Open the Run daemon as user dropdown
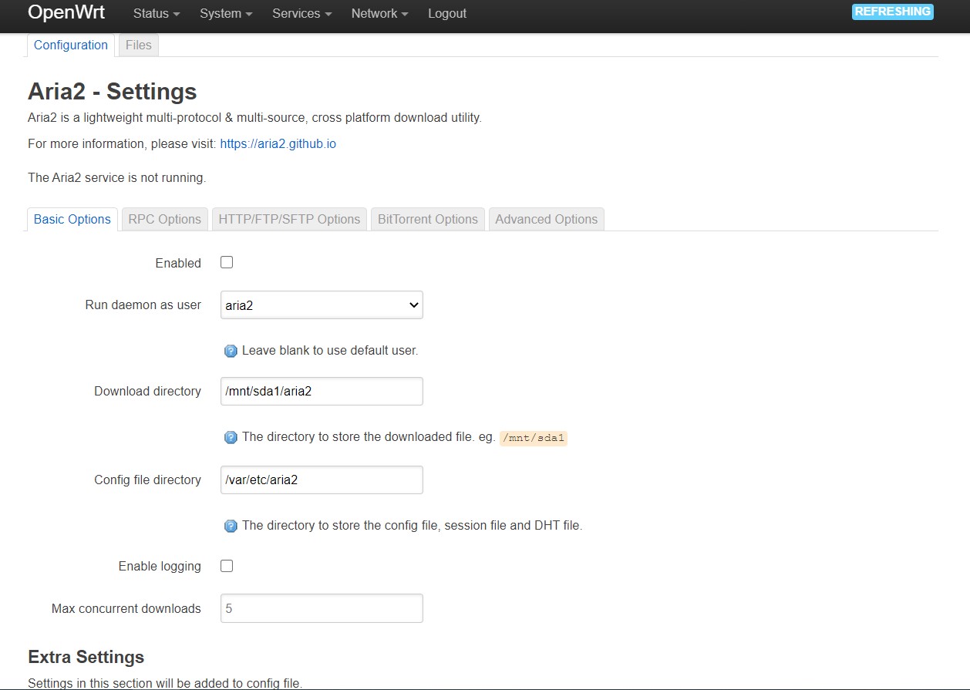 322,305
